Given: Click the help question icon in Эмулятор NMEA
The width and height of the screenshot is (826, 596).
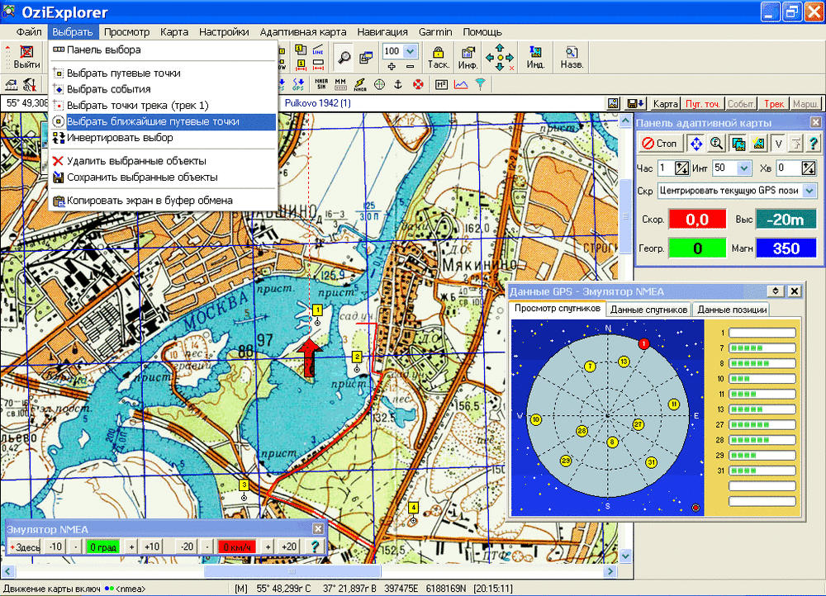Looking at the screenshot, I should click(x=315, y=546).
